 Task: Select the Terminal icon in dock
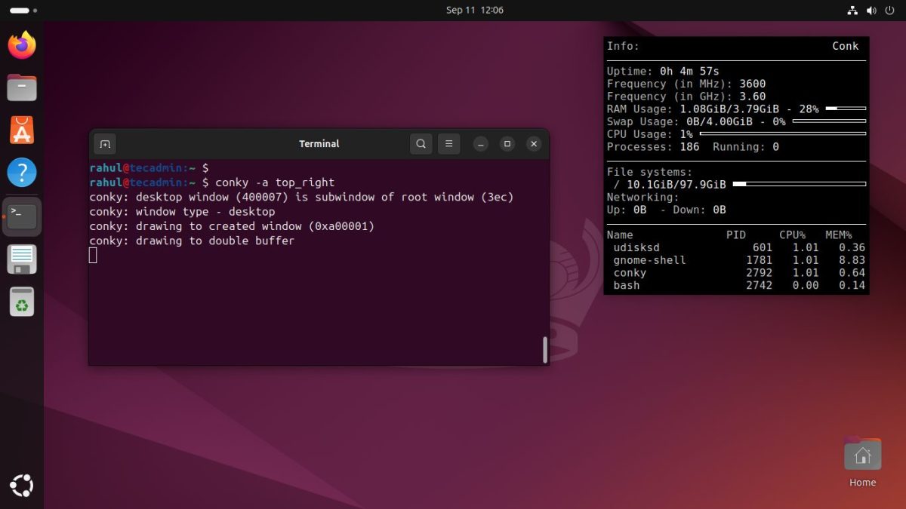22,216
